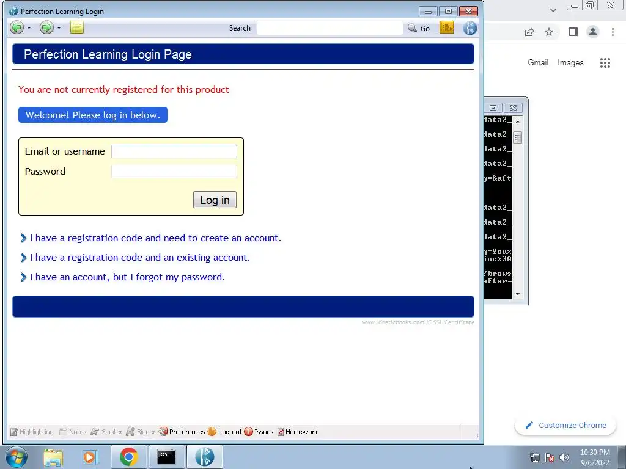Screen dimensions: 626x469
Task: Click console window scrollbar up arrow
Action: [x=517, y=122]
